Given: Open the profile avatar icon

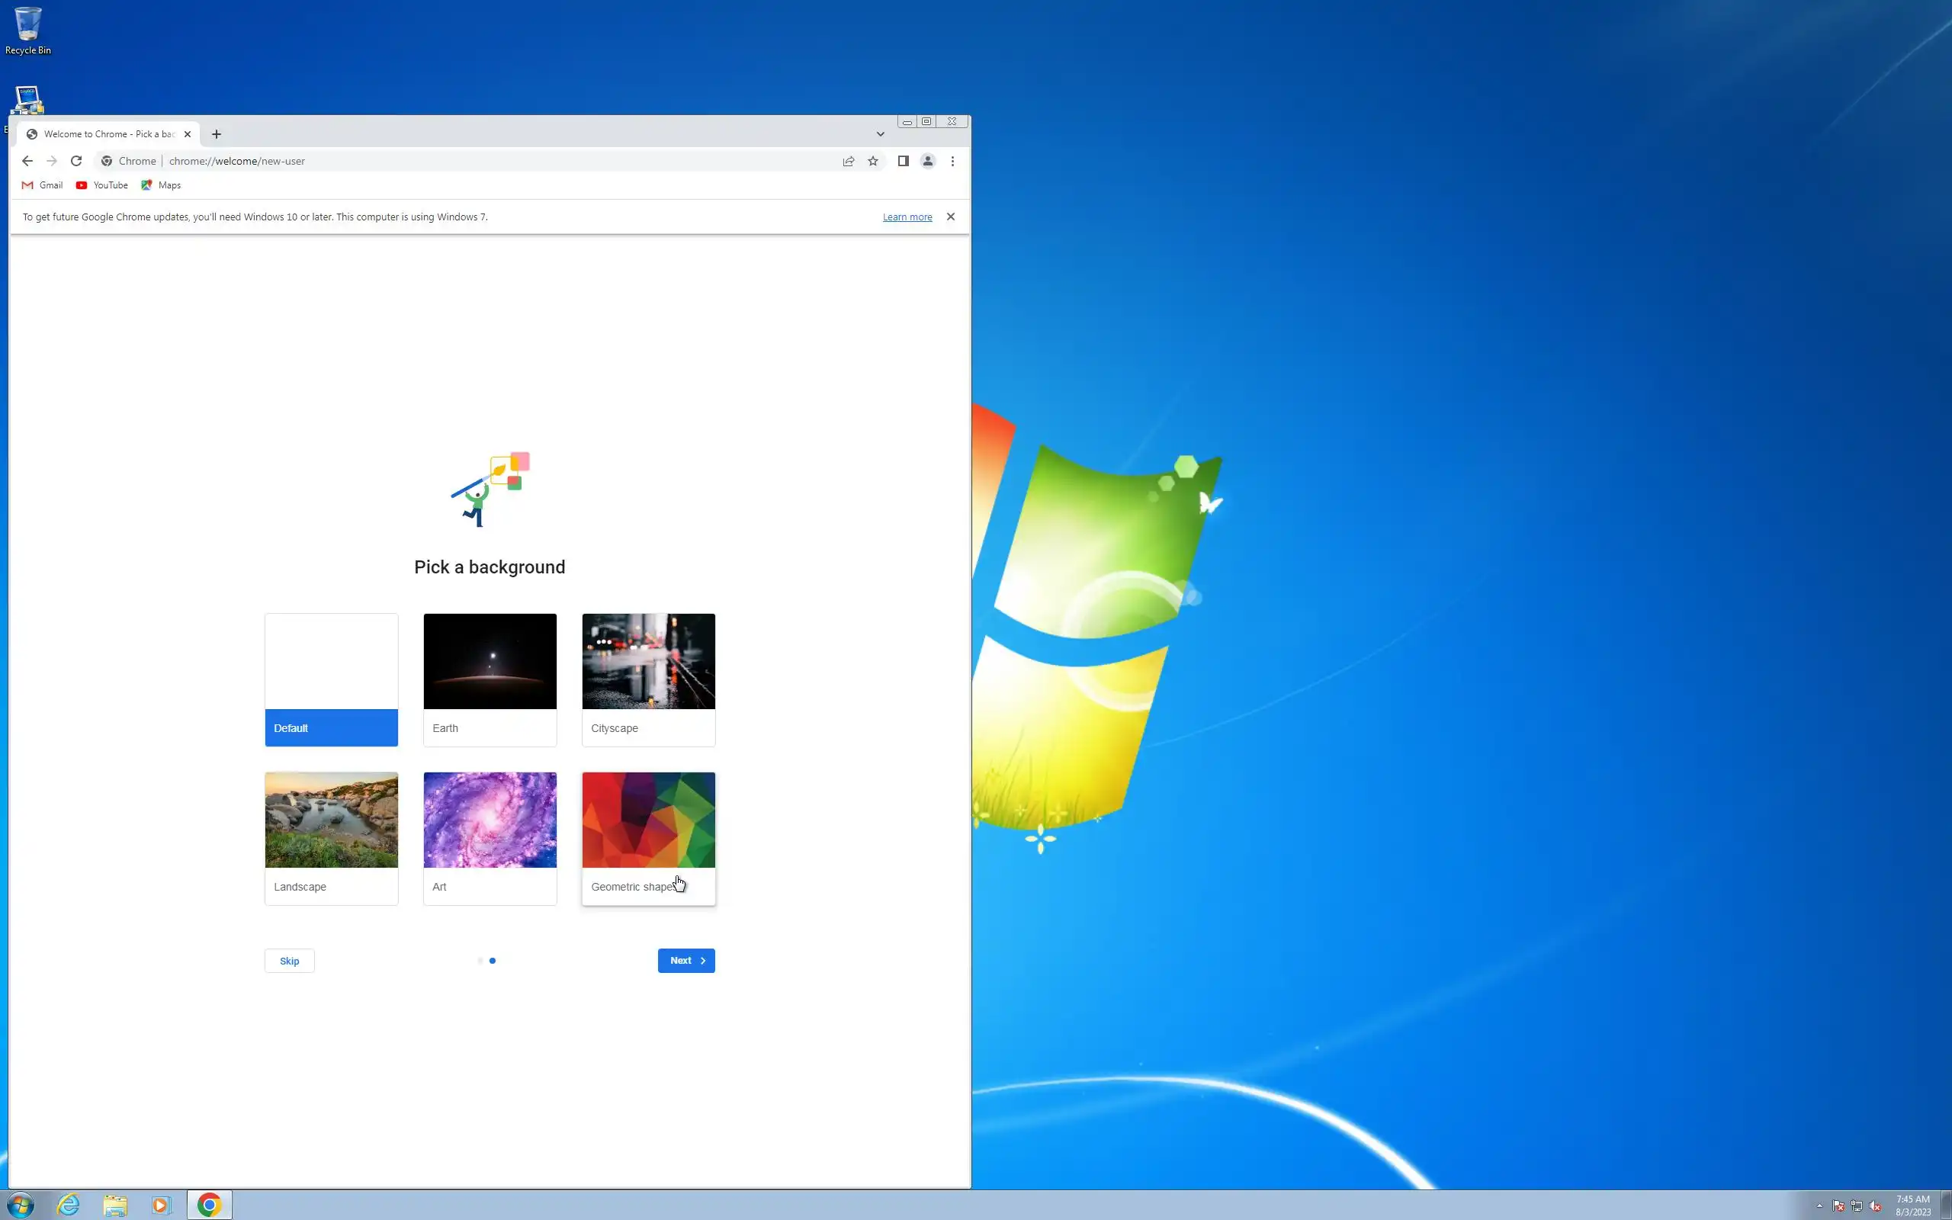Looking at the screenshot, I should [928, 162].
